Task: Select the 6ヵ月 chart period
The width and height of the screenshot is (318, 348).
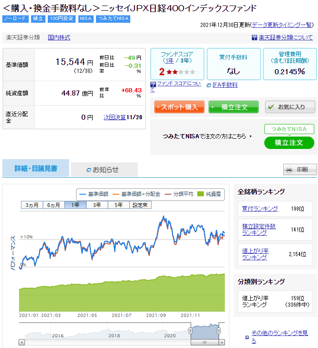Action: pyautogui.click(x=54, y=205)
